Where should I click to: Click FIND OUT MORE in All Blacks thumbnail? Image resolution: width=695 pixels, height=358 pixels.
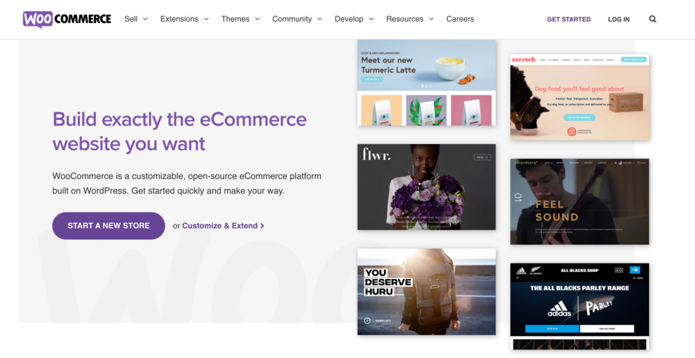(607, 329)
